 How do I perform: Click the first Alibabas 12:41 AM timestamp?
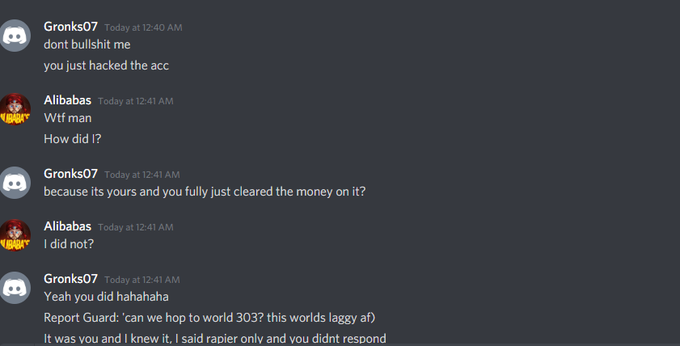coord(136,101)
